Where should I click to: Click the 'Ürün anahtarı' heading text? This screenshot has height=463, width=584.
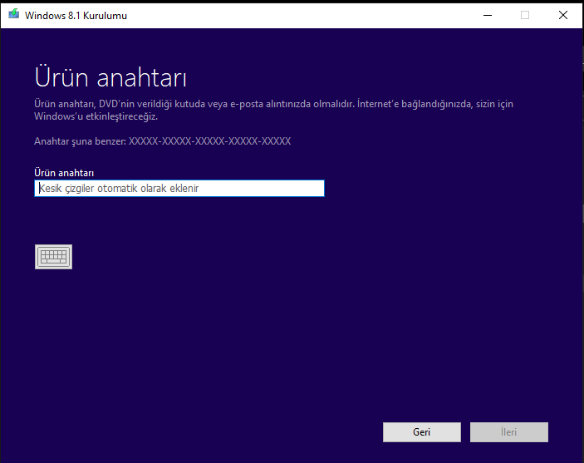[x=110, y=77]
